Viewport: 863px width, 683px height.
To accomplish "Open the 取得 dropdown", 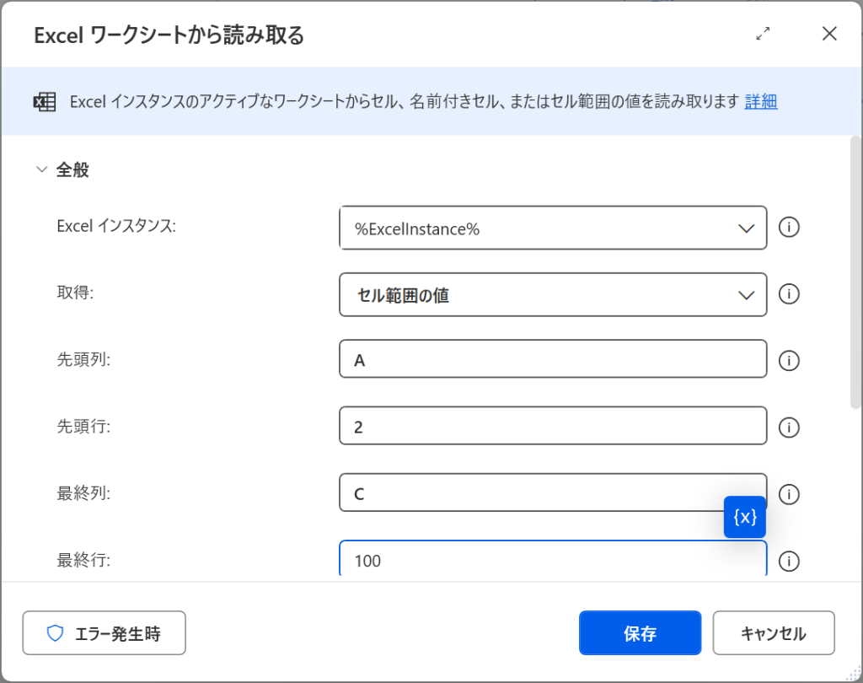I will 553,294.
